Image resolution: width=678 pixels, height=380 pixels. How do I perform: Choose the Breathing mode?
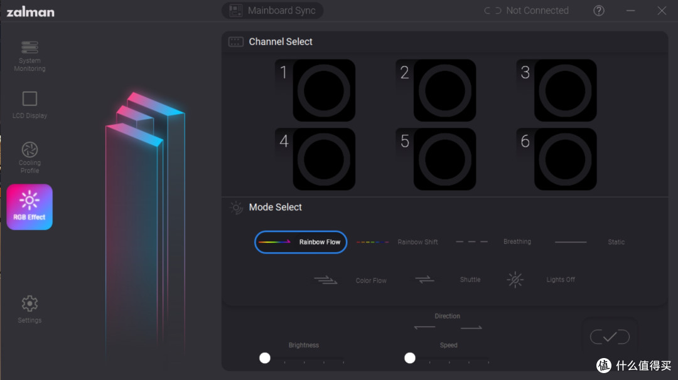493,241
